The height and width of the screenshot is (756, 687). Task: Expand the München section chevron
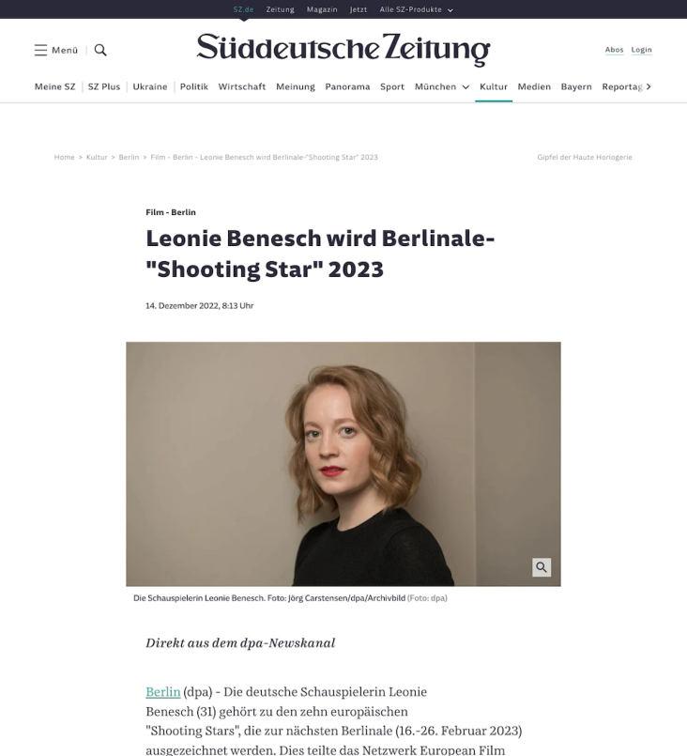click(x=466, y=86)
